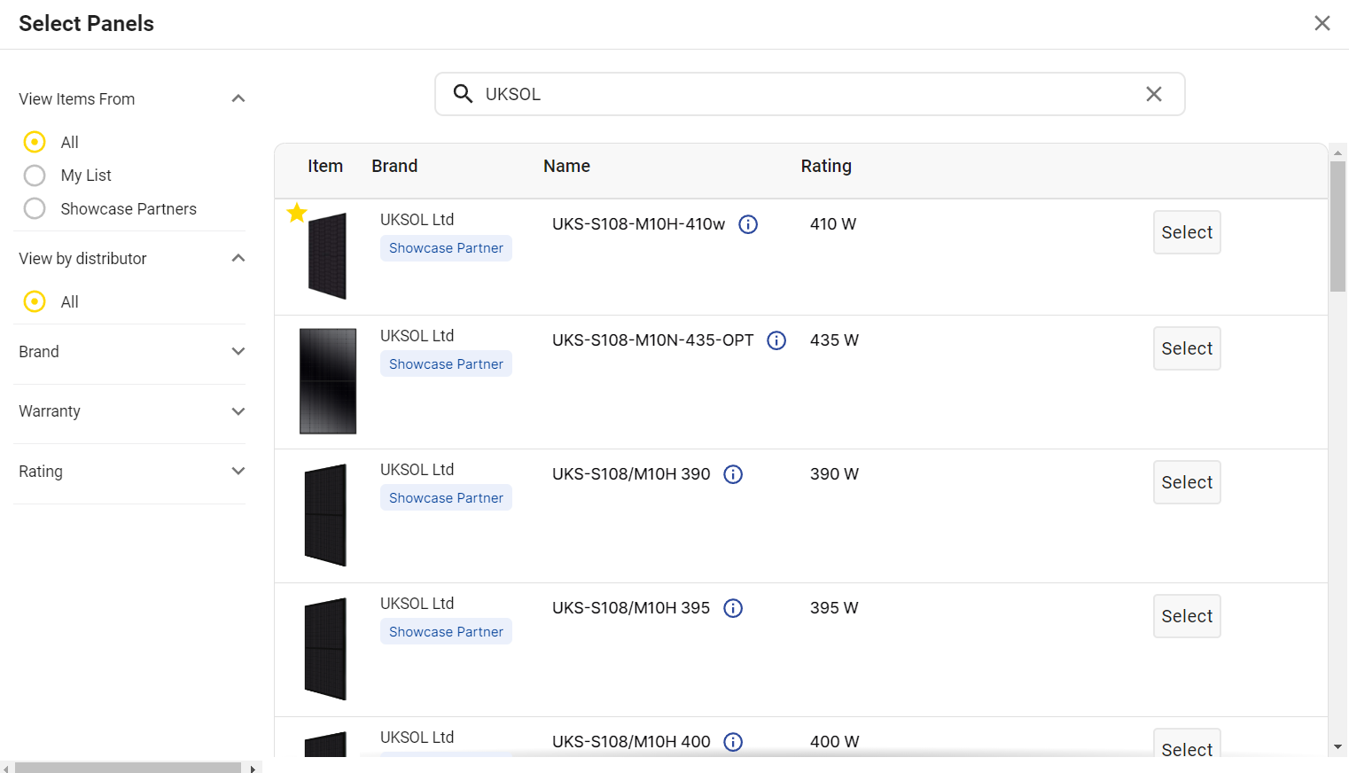The height and width of the screenshot is (773, 1349).
Task: Choose the My List radio option
Action: click(x=35, y=176)
